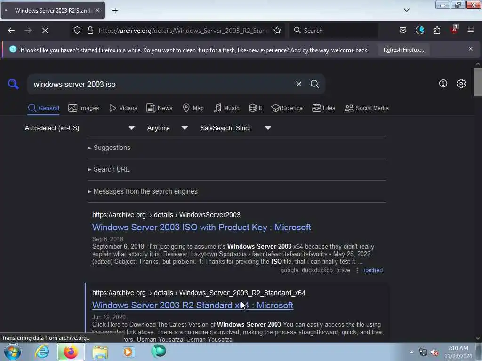Select Firefox in the taskbar
Screen dimensions: 482x361
tap(71, 352)
